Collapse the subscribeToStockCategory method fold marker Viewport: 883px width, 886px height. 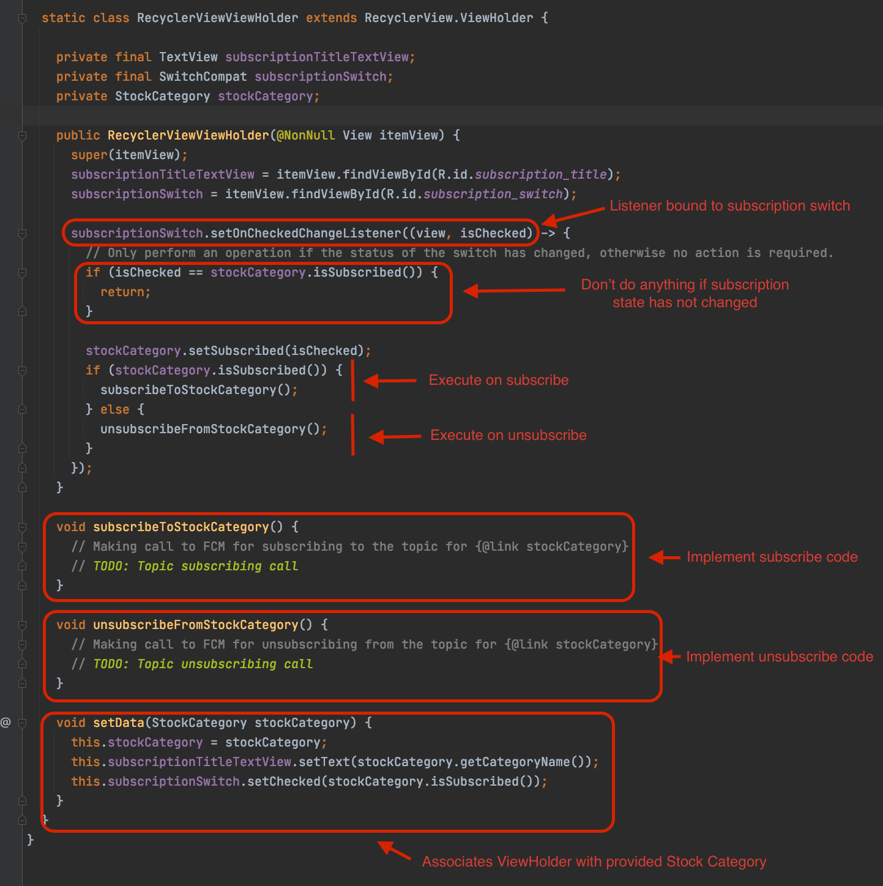tap(22, 527)
